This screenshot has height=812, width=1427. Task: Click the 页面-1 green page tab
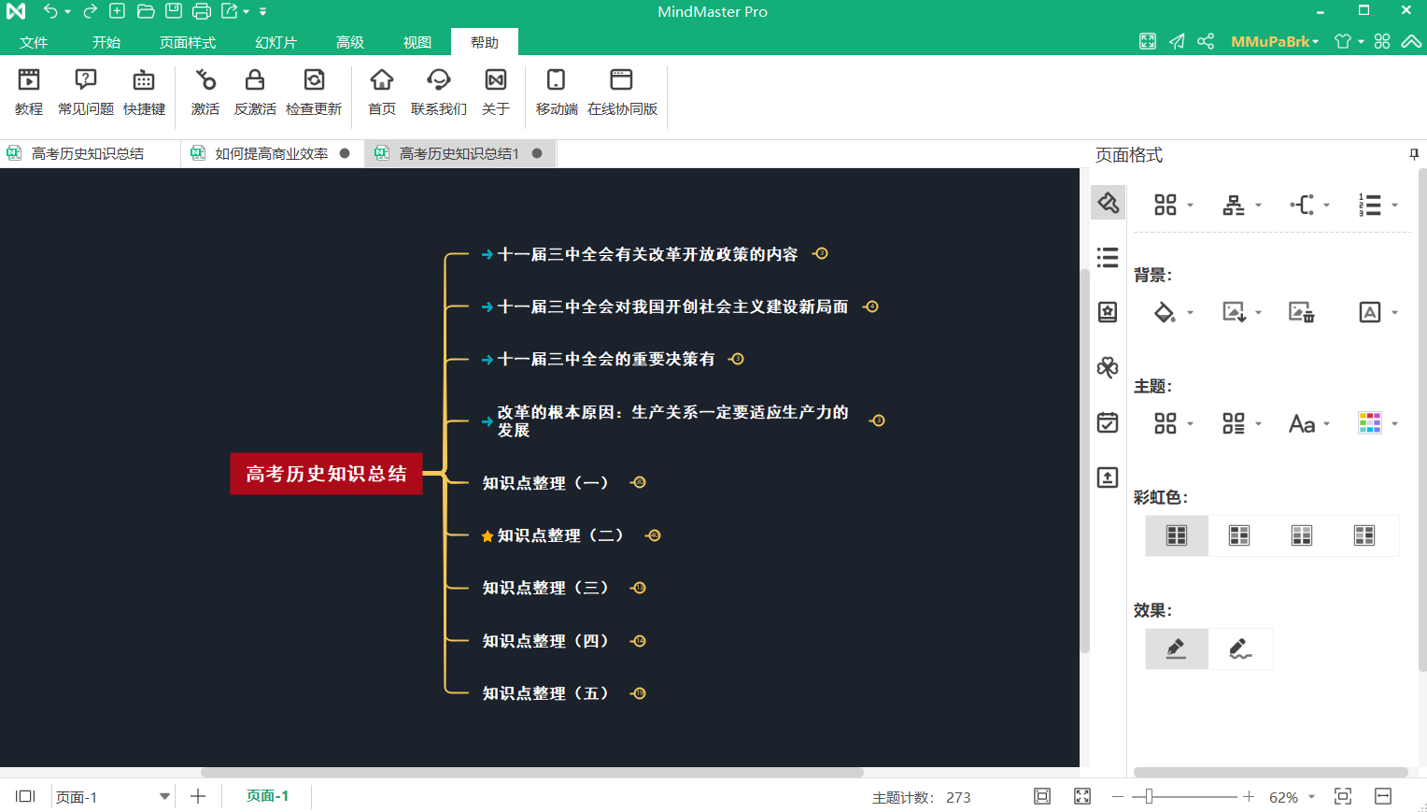(267, 795)
